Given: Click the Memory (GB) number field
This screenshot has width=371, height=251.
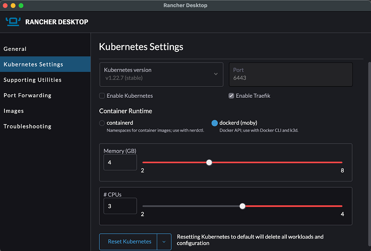Looking at the screenshot, I should point(120,163).
